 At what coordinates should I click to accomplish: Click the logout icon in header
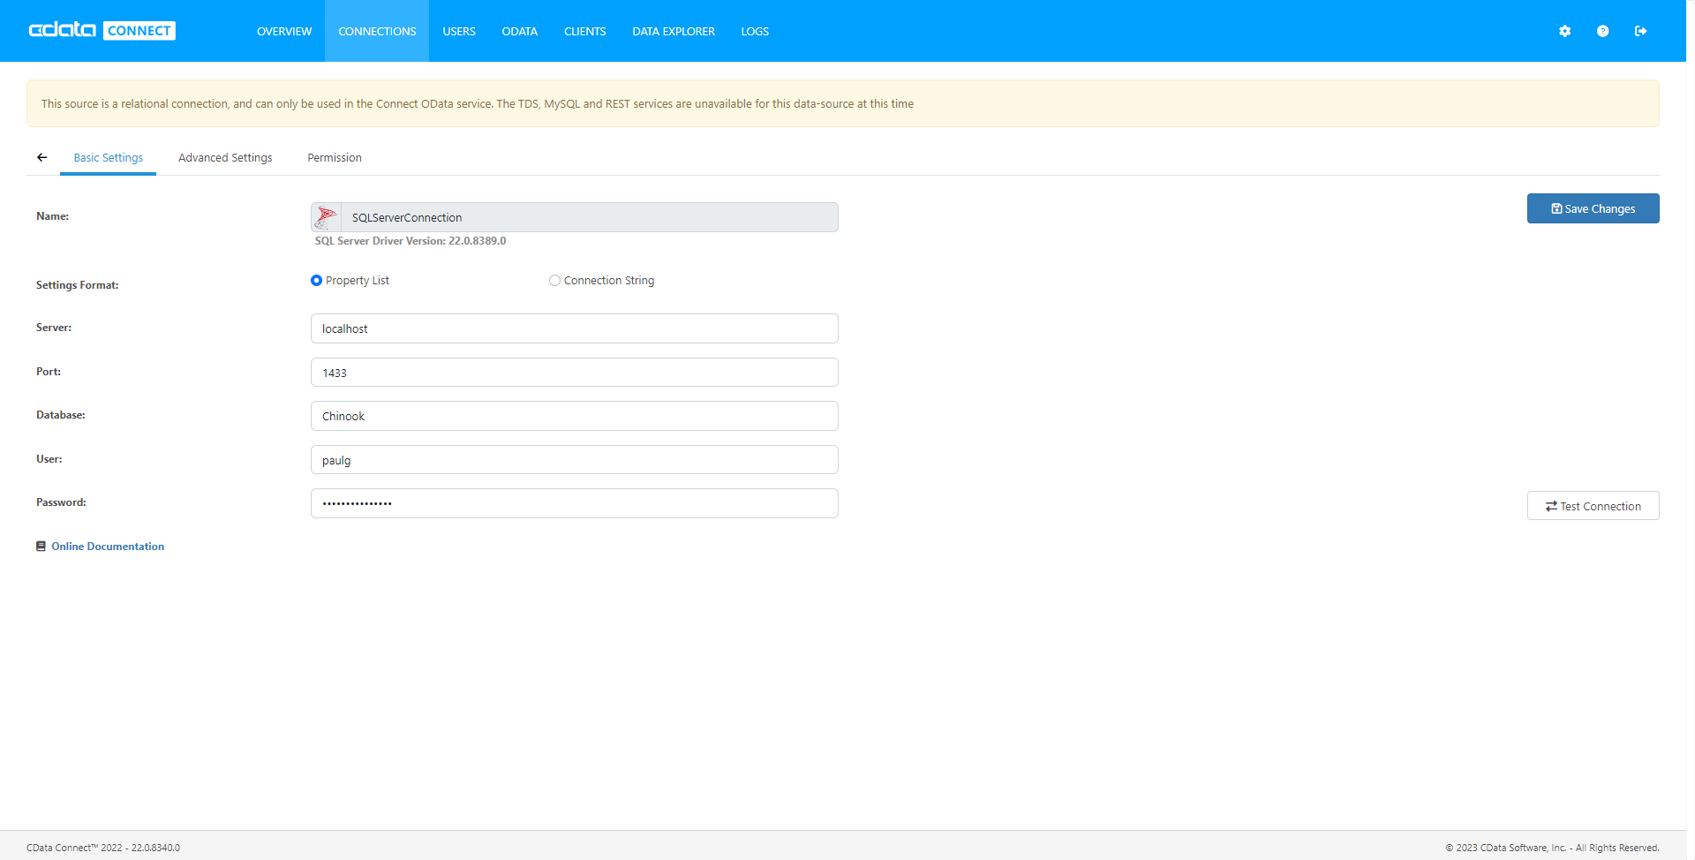[1640, 31]
